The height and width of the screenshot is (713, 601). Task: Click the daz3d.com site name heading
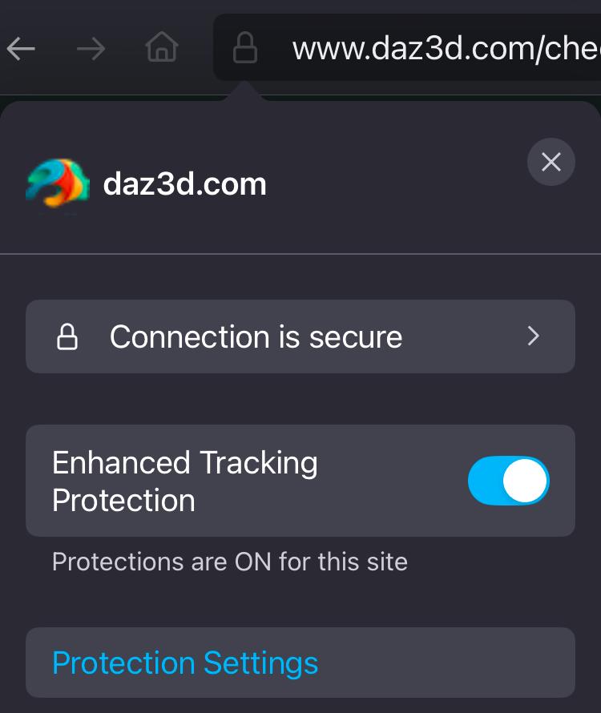[x=184, y=185]
